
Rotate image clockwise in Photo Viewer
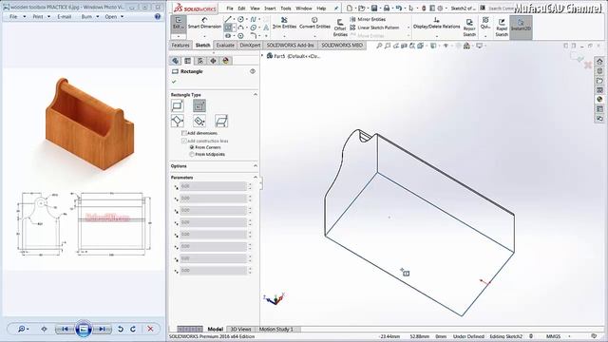(133, 330)
